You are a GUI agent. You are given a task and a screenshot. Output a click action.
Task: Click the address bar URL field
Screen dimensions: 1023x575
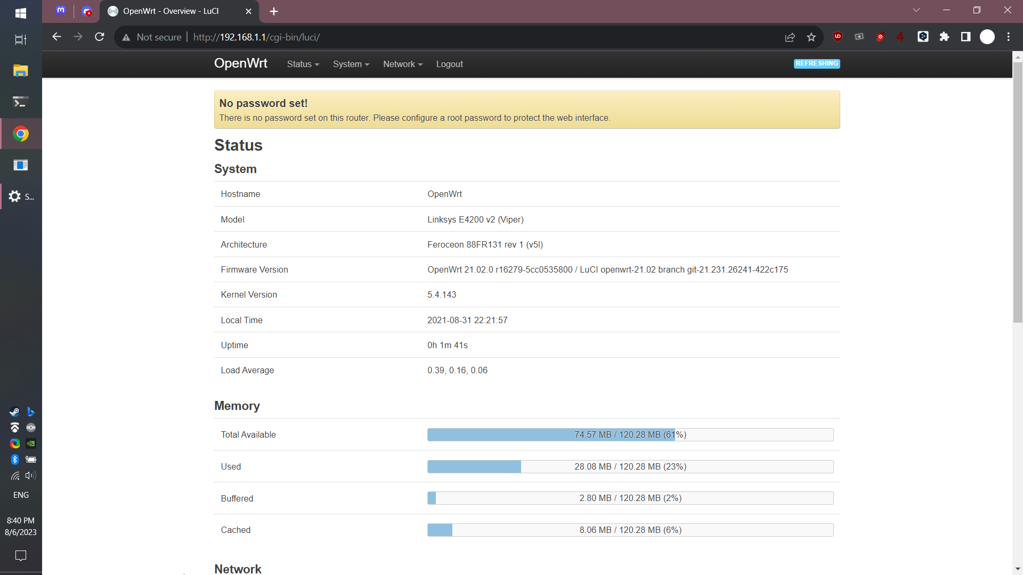click(426, 37)
